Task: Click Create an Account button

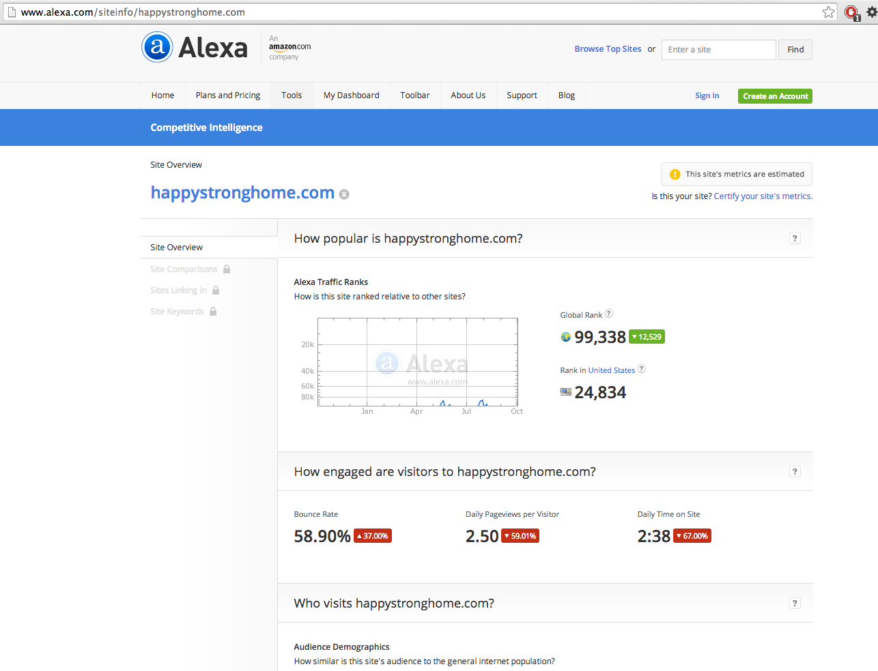Action: coord(775,96)
